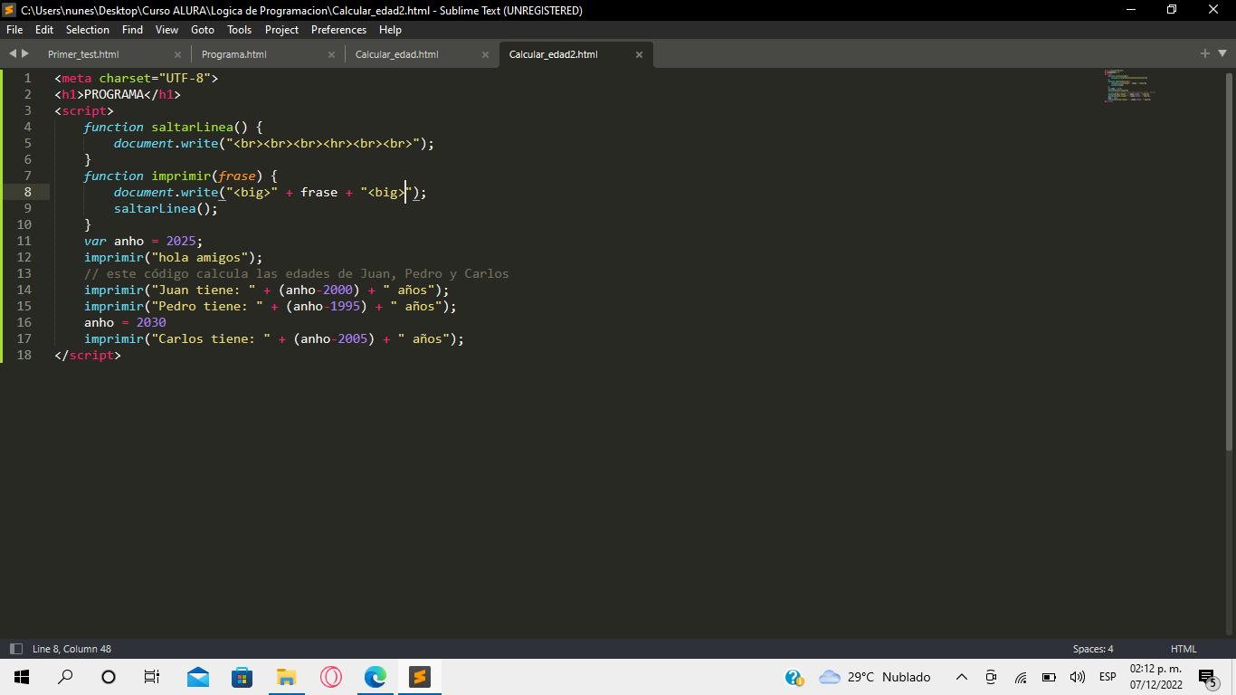Select the Calcular_edad2.html tab

[553, 54]
